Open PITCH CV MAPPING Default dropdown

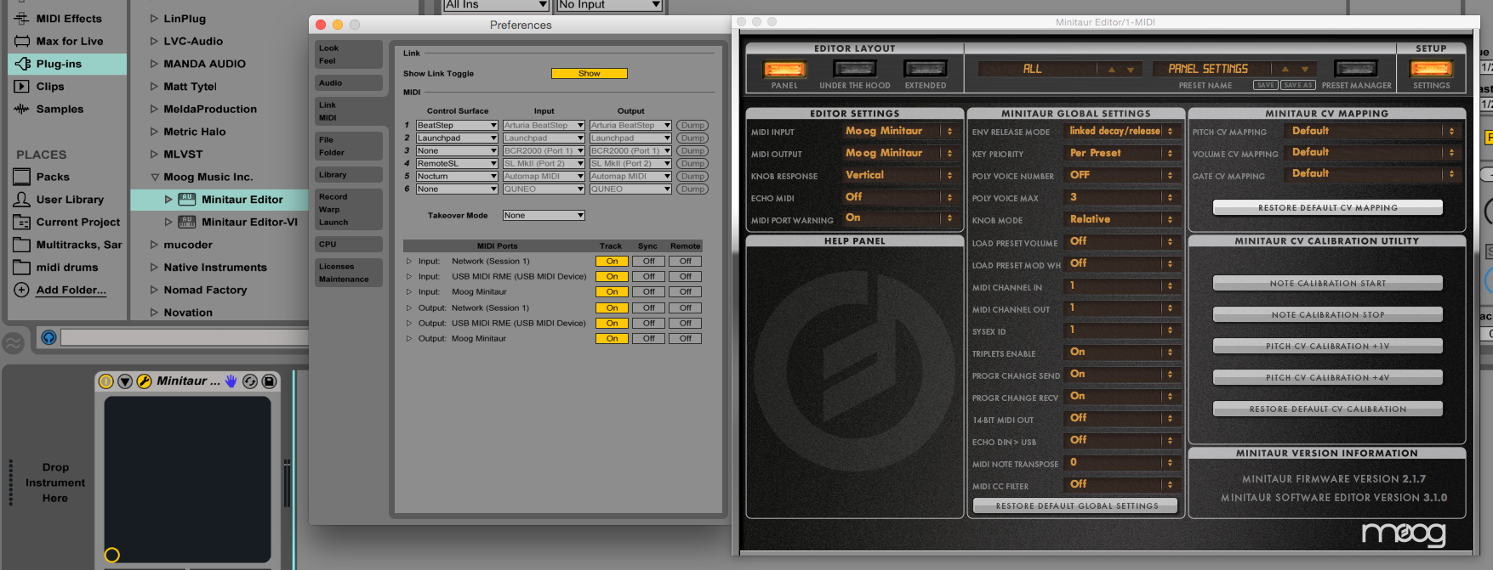point(1373,131)
